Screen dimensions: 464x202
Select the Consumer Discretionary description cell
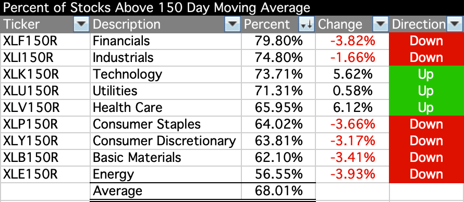coord(166,141)
